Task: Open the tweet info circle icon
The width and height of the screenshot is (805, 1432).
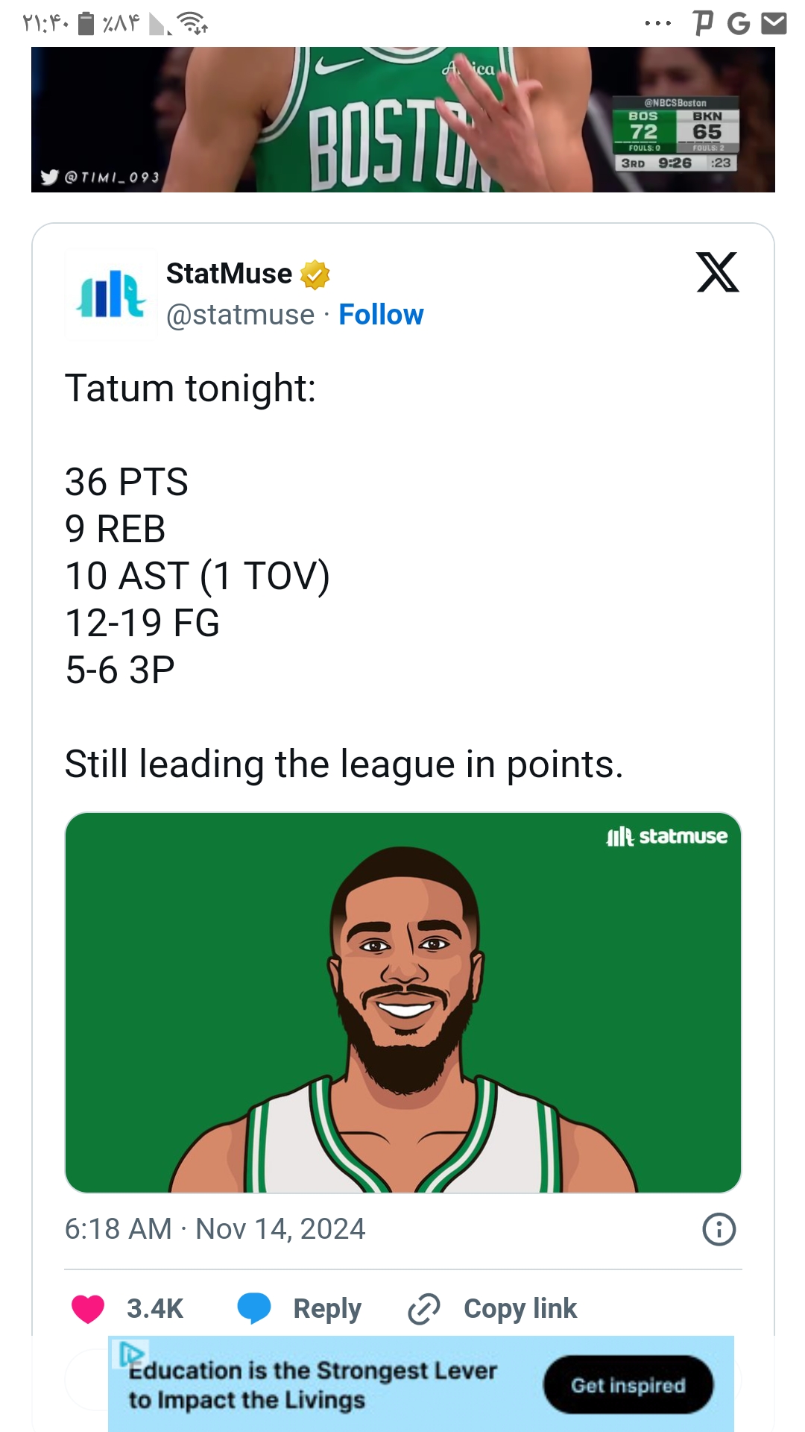Action: pos(719,1229)
